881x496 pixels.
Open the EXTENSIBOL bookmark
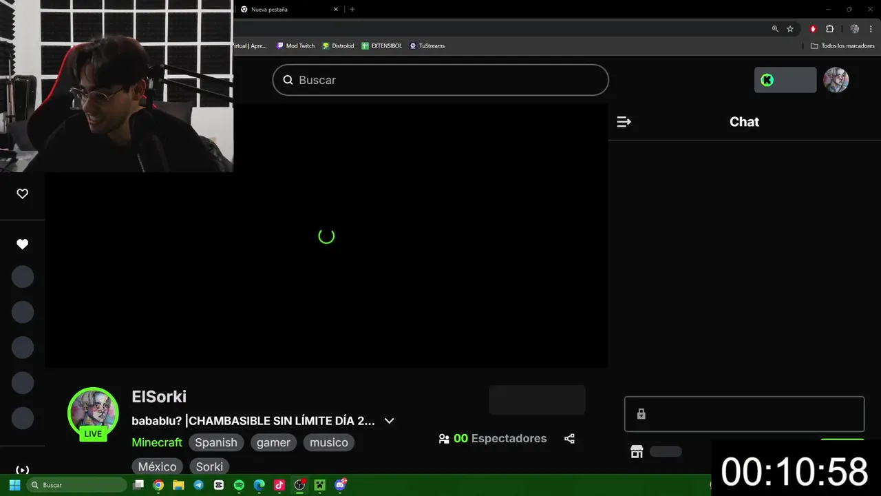(x=382, y=45)
